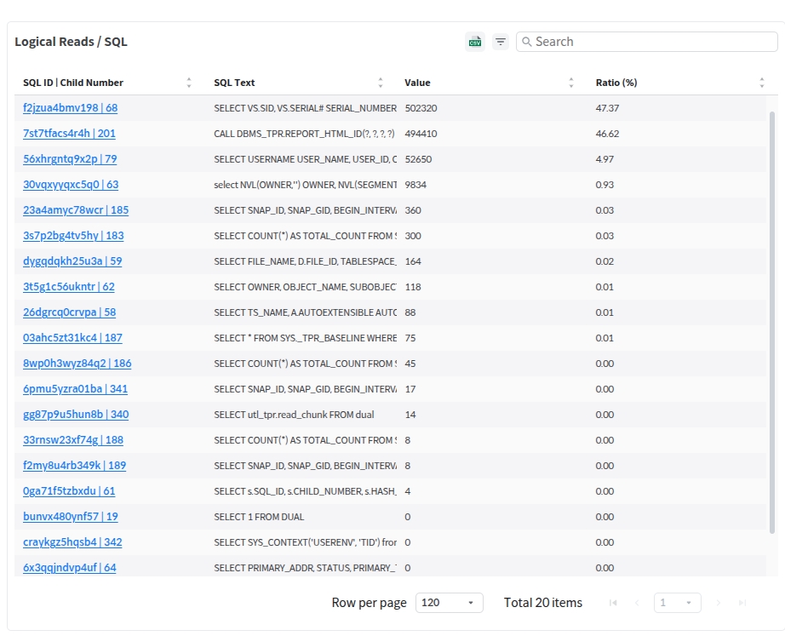Go to first page arrow icon
Screen dimensions: 785x636
(613, 603)
